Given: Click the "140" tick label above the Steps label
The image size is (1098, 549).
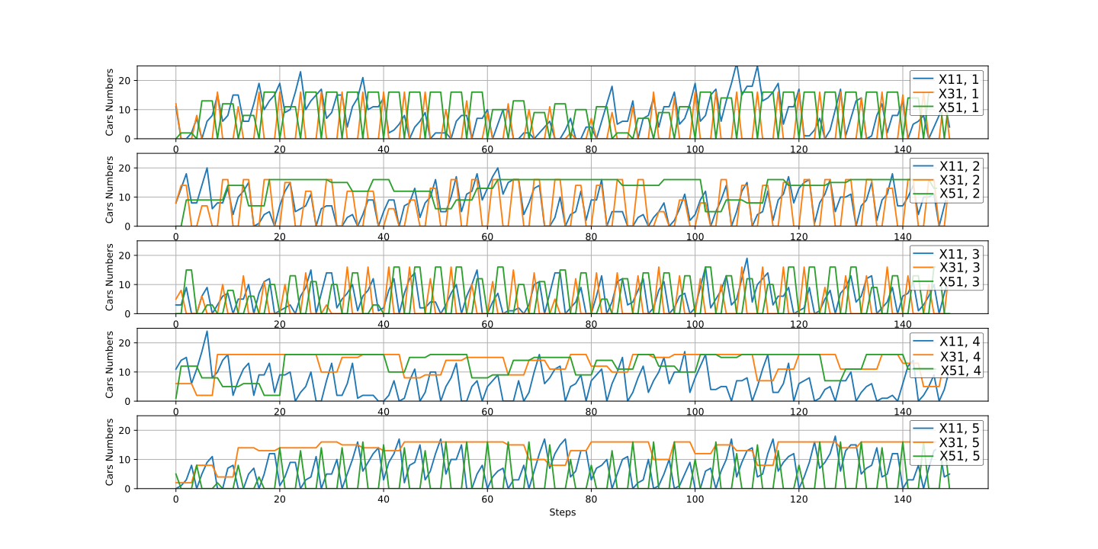Looking at the screenshot, I should pos(902,499).
